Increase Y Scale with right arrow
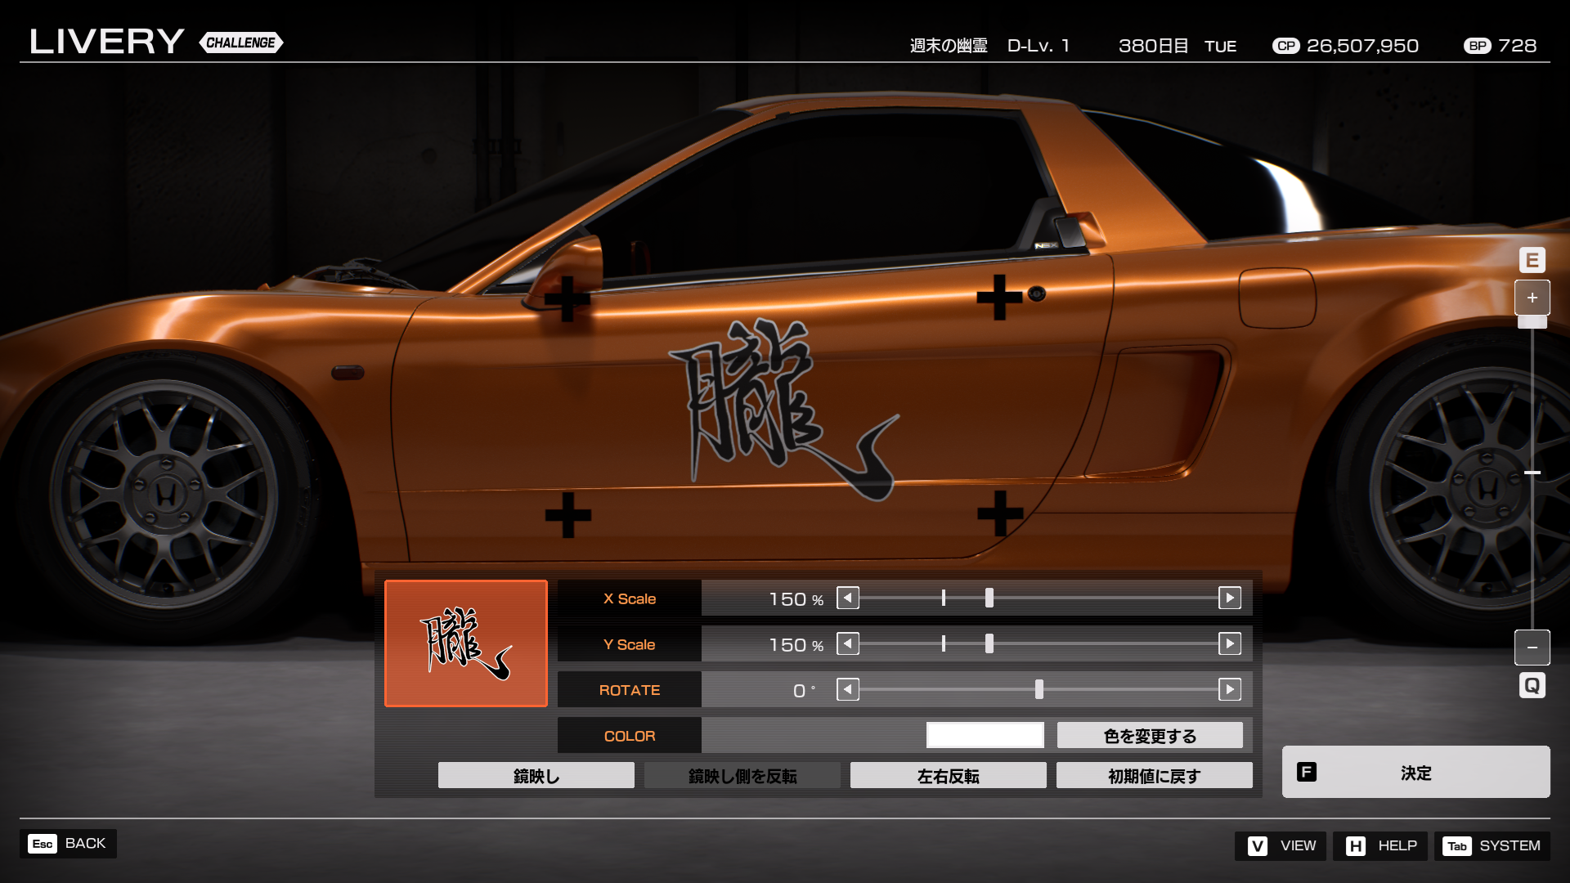This screenshot has height=883, width=1570. click(1229, 644)
